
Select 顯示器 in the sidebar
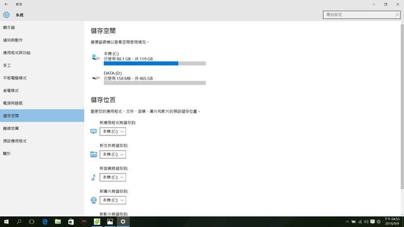pyautogui.click(x=42, y=28)
